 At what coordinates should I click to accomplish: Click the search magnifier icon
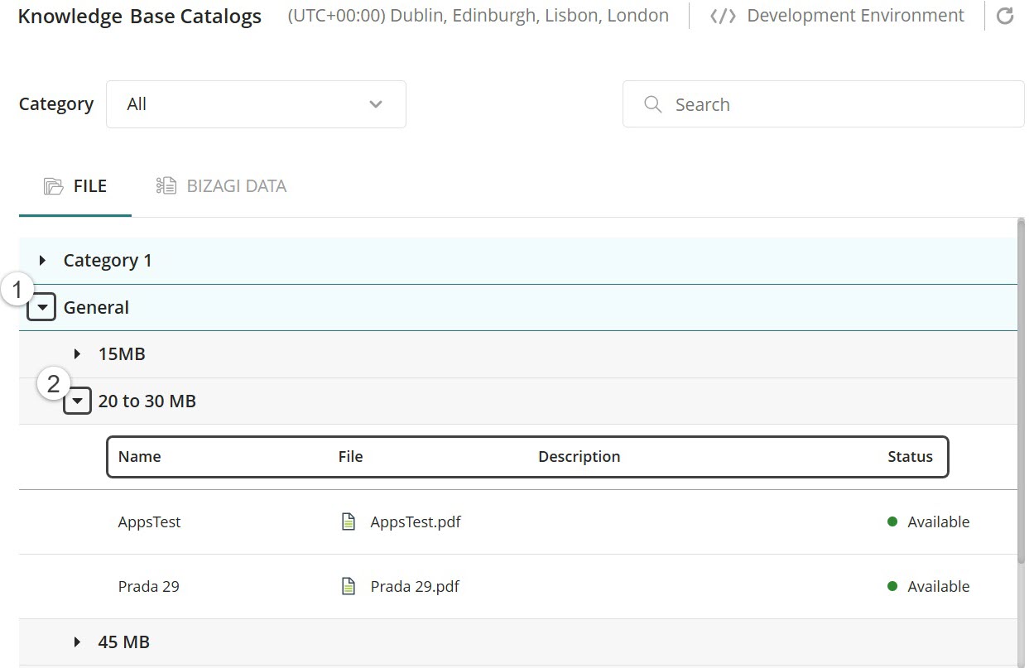[652, 104]
